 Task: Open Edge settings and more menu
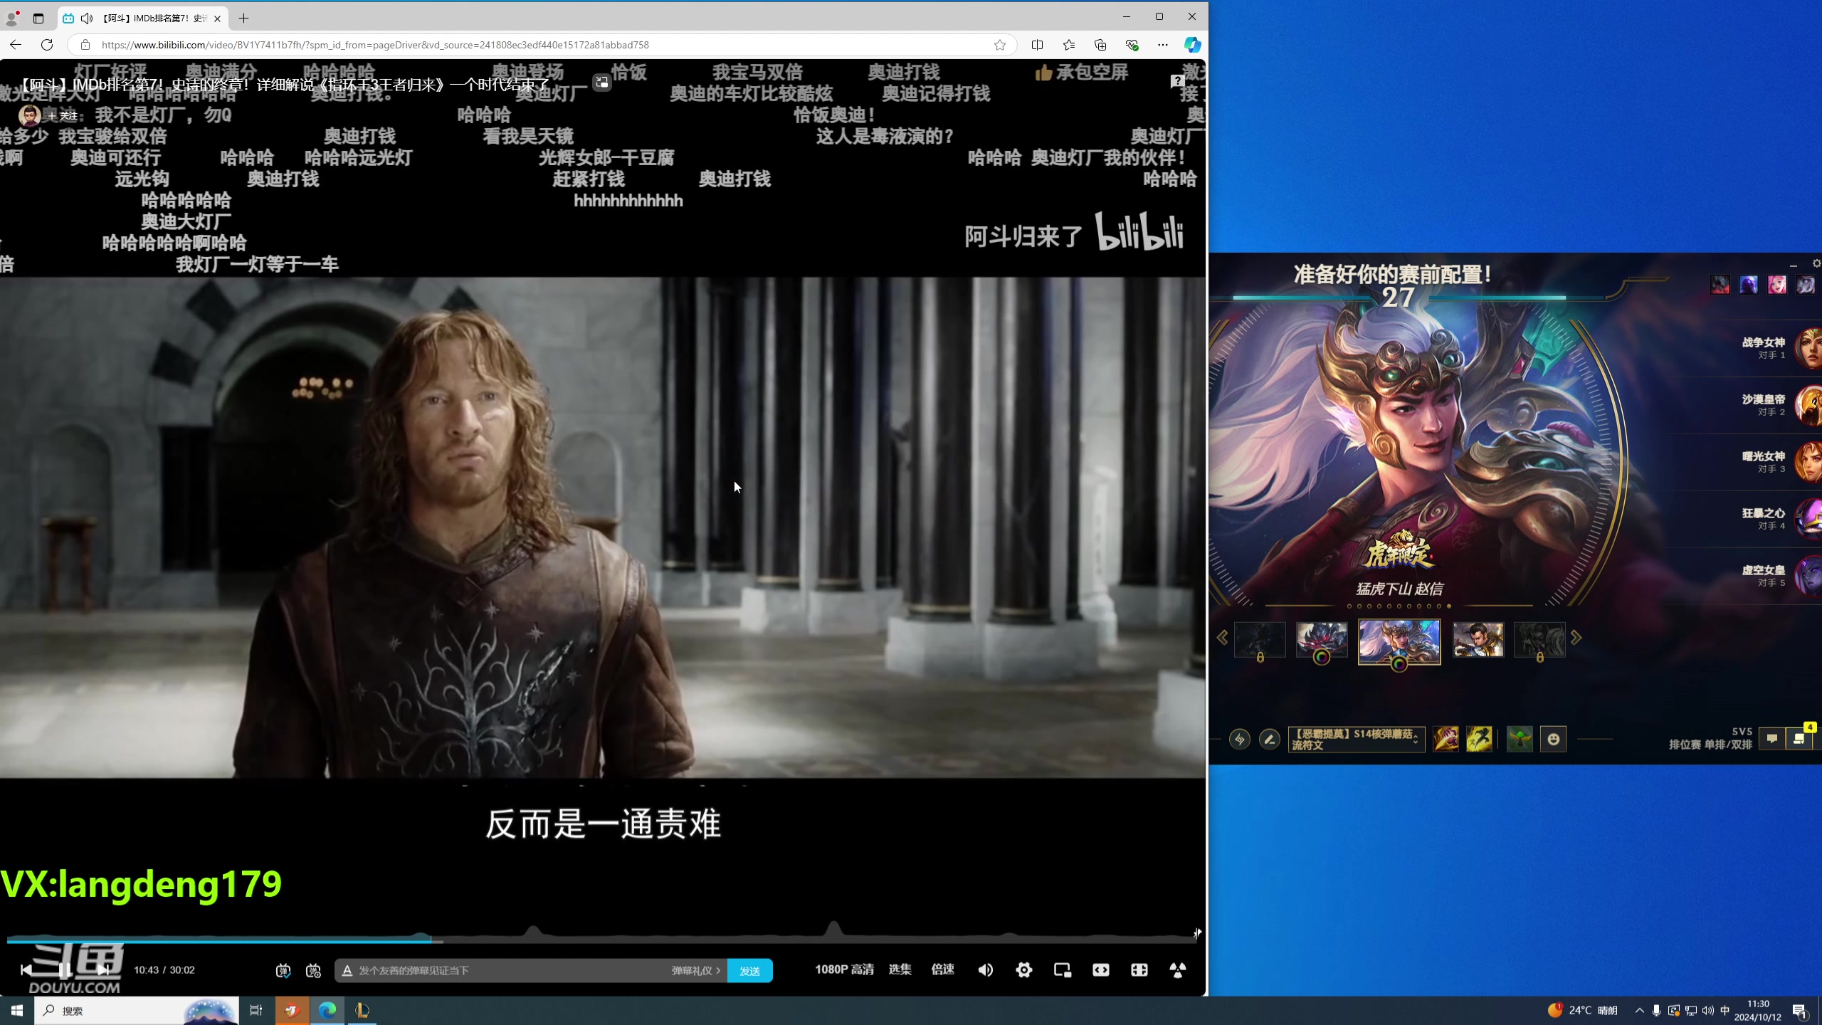coord(1163,45)
